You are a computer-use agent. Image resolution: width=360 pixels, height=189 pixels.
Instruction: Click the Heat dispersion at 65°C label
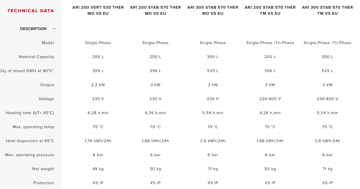click(30, 141)
